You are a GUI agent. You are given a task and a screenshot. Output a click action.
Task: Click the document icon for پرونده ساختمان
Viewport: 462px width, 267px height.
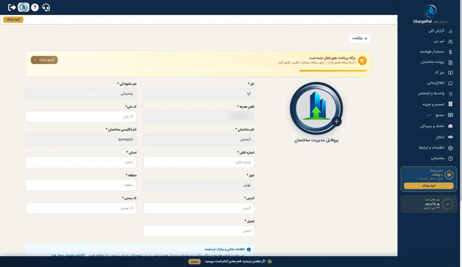450,62
